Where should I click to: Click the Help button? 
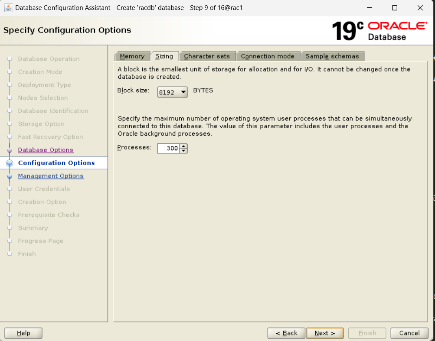coord(23,333)
